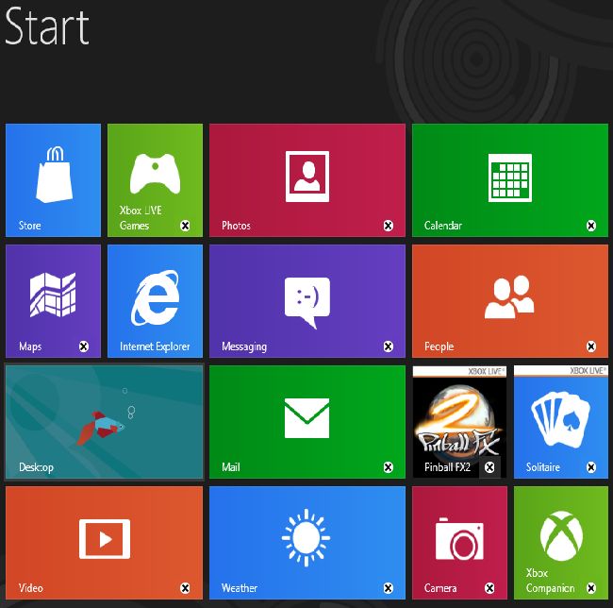Screen dimensions: 613x608
Task: Click the Xbox LIVE Games label text
Action: [x=141, y=218]
